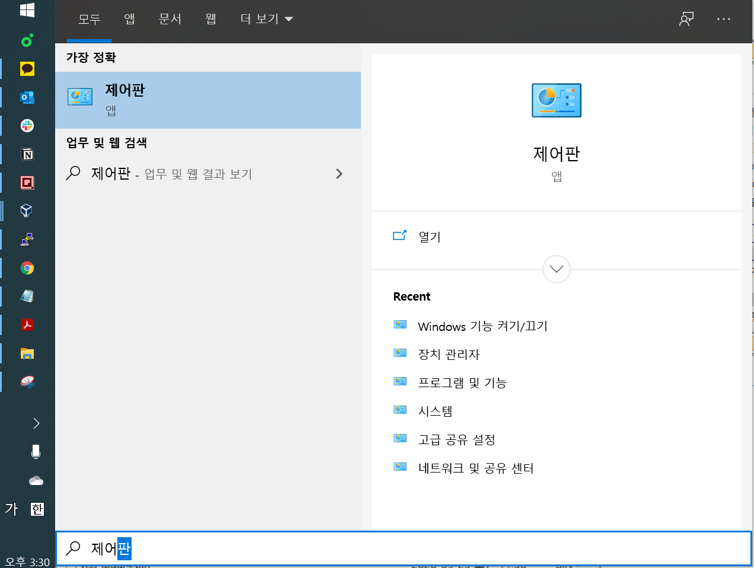This screenshot has width=754, height=568.
Task: Click the large 제어판 icon in preview
Action: click(557, 100)
